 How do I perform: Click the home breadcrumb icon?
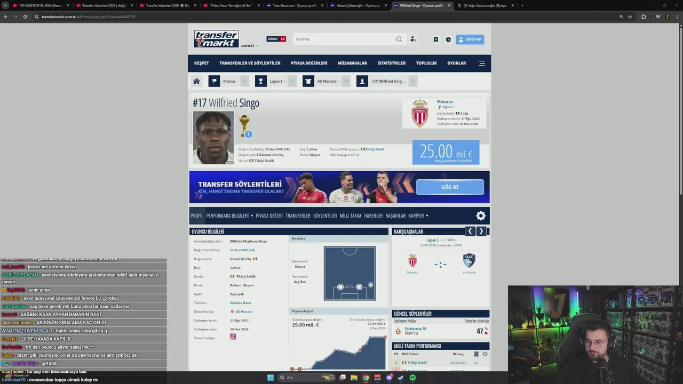pyautogui.click(x=196, y=81)
